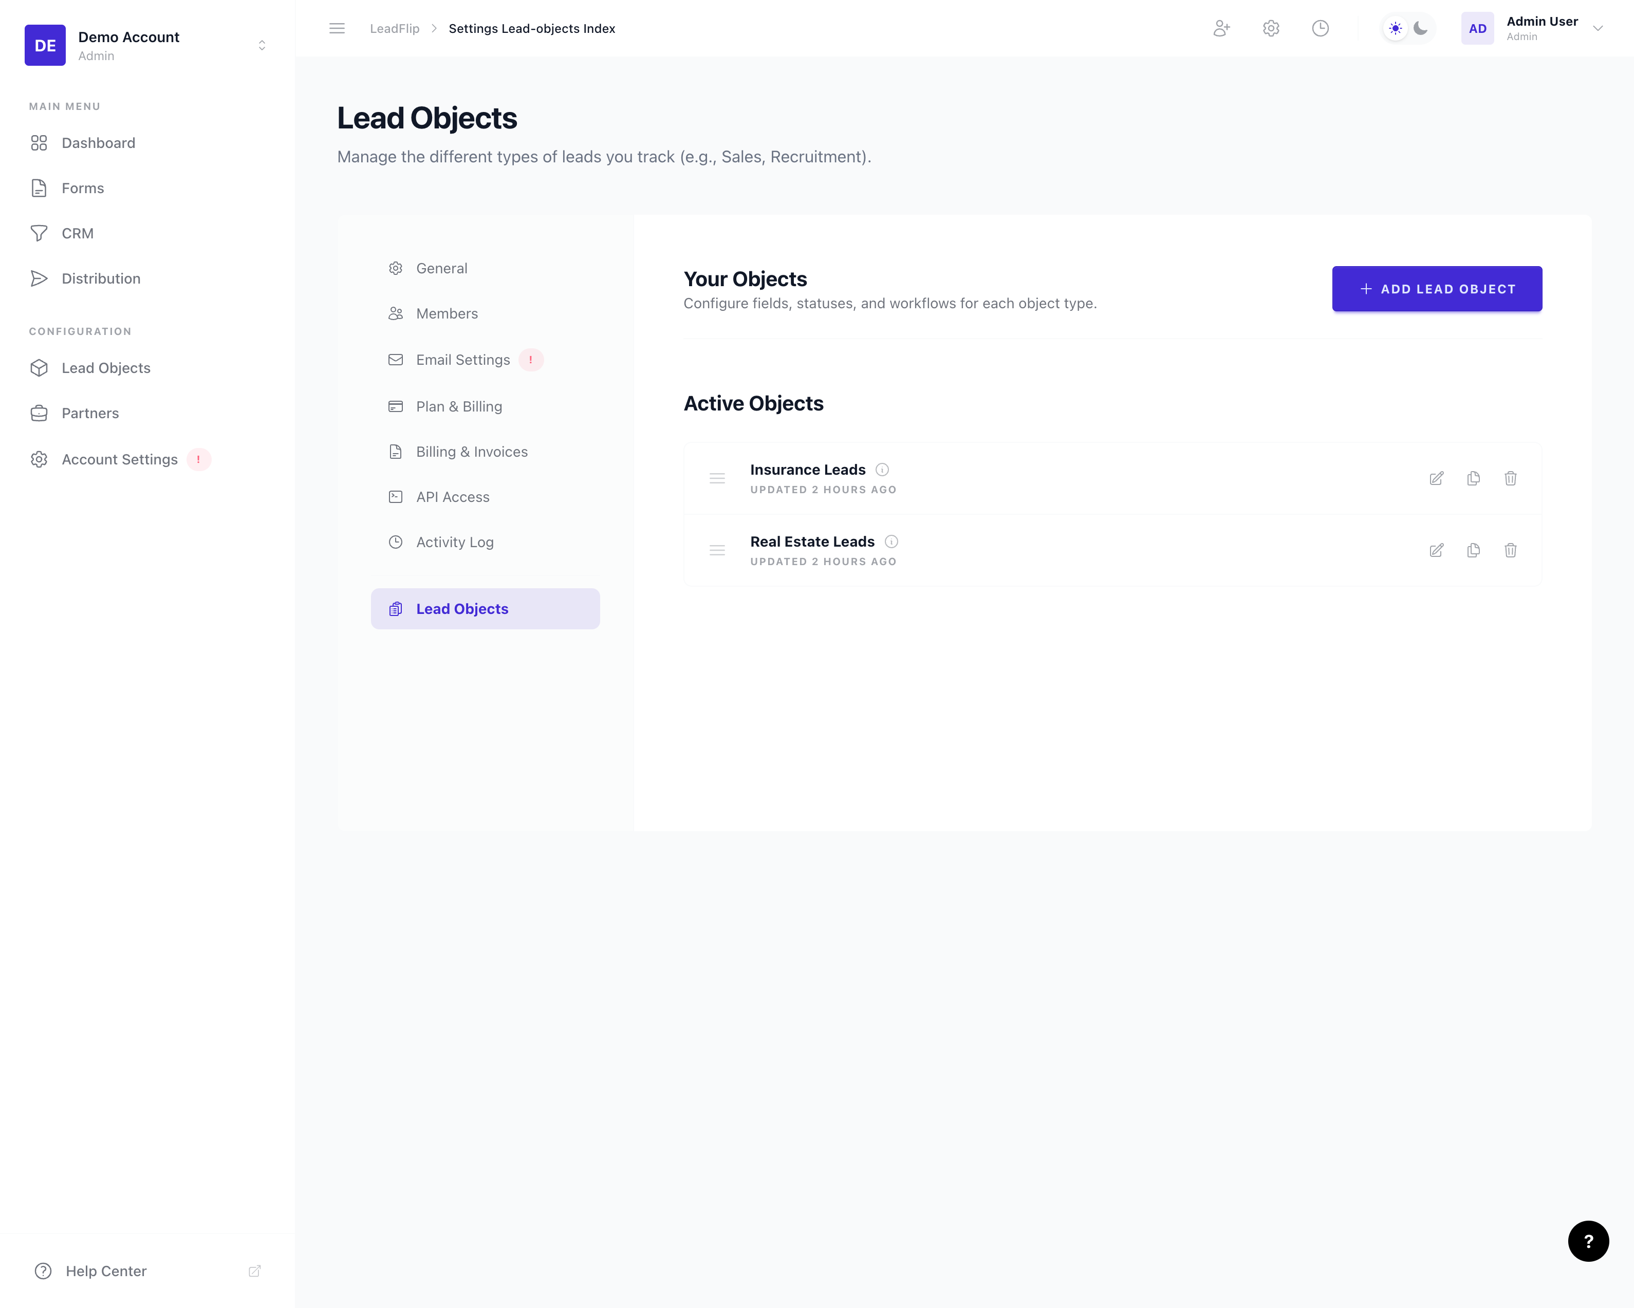Image resolution: width=1634 pixels, height=1308 pixels.
Task: Go to Distribution in the main menu
Action: click(101, 279)
